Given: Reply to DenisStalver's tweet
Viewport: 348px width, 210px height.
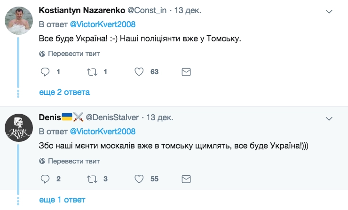Looking at the screenshot, I should tap(45, 179).
